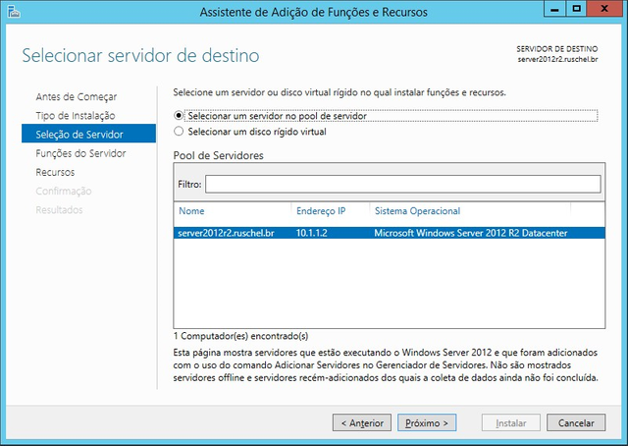Select Seleção de Servidor step
The image size is (628, 446).
pyautogui.click(x=88, y=134)
